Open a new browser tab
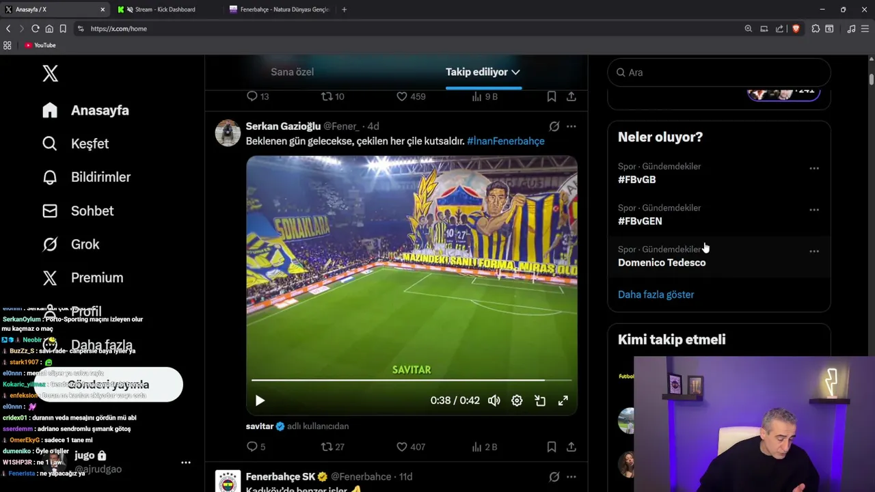This screenshot has height=492, width=875. click(344, 10)
